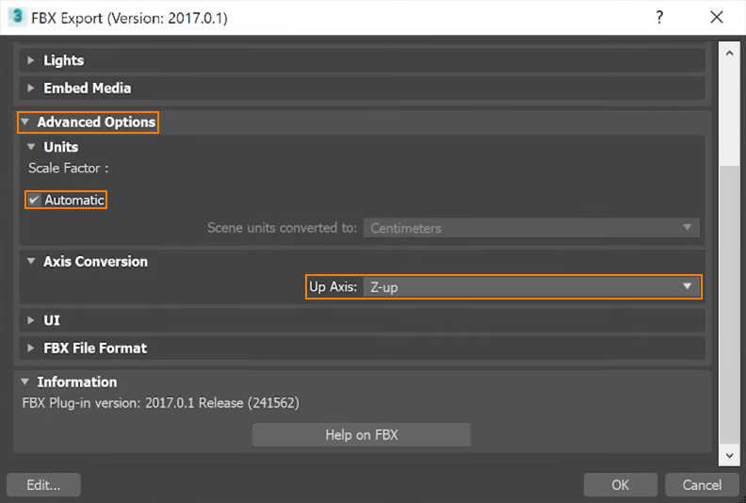
Task: Click the Edit... button
Action: pyautogui.click(x=43, y=485)
